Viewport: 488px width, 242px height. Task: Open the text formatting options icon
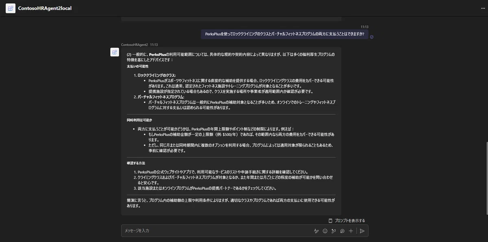(x=316, y=231)
